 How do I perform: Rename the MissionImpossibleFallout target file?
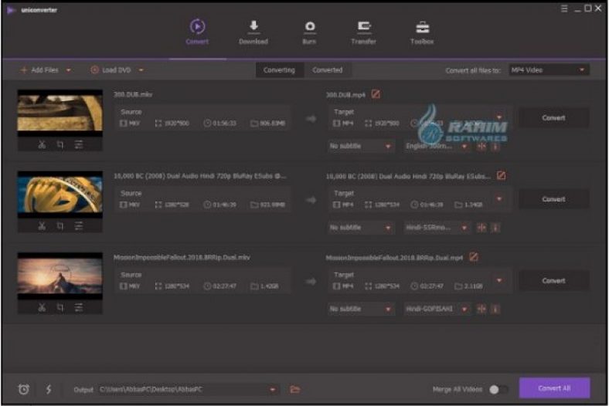tap(474, 257)
